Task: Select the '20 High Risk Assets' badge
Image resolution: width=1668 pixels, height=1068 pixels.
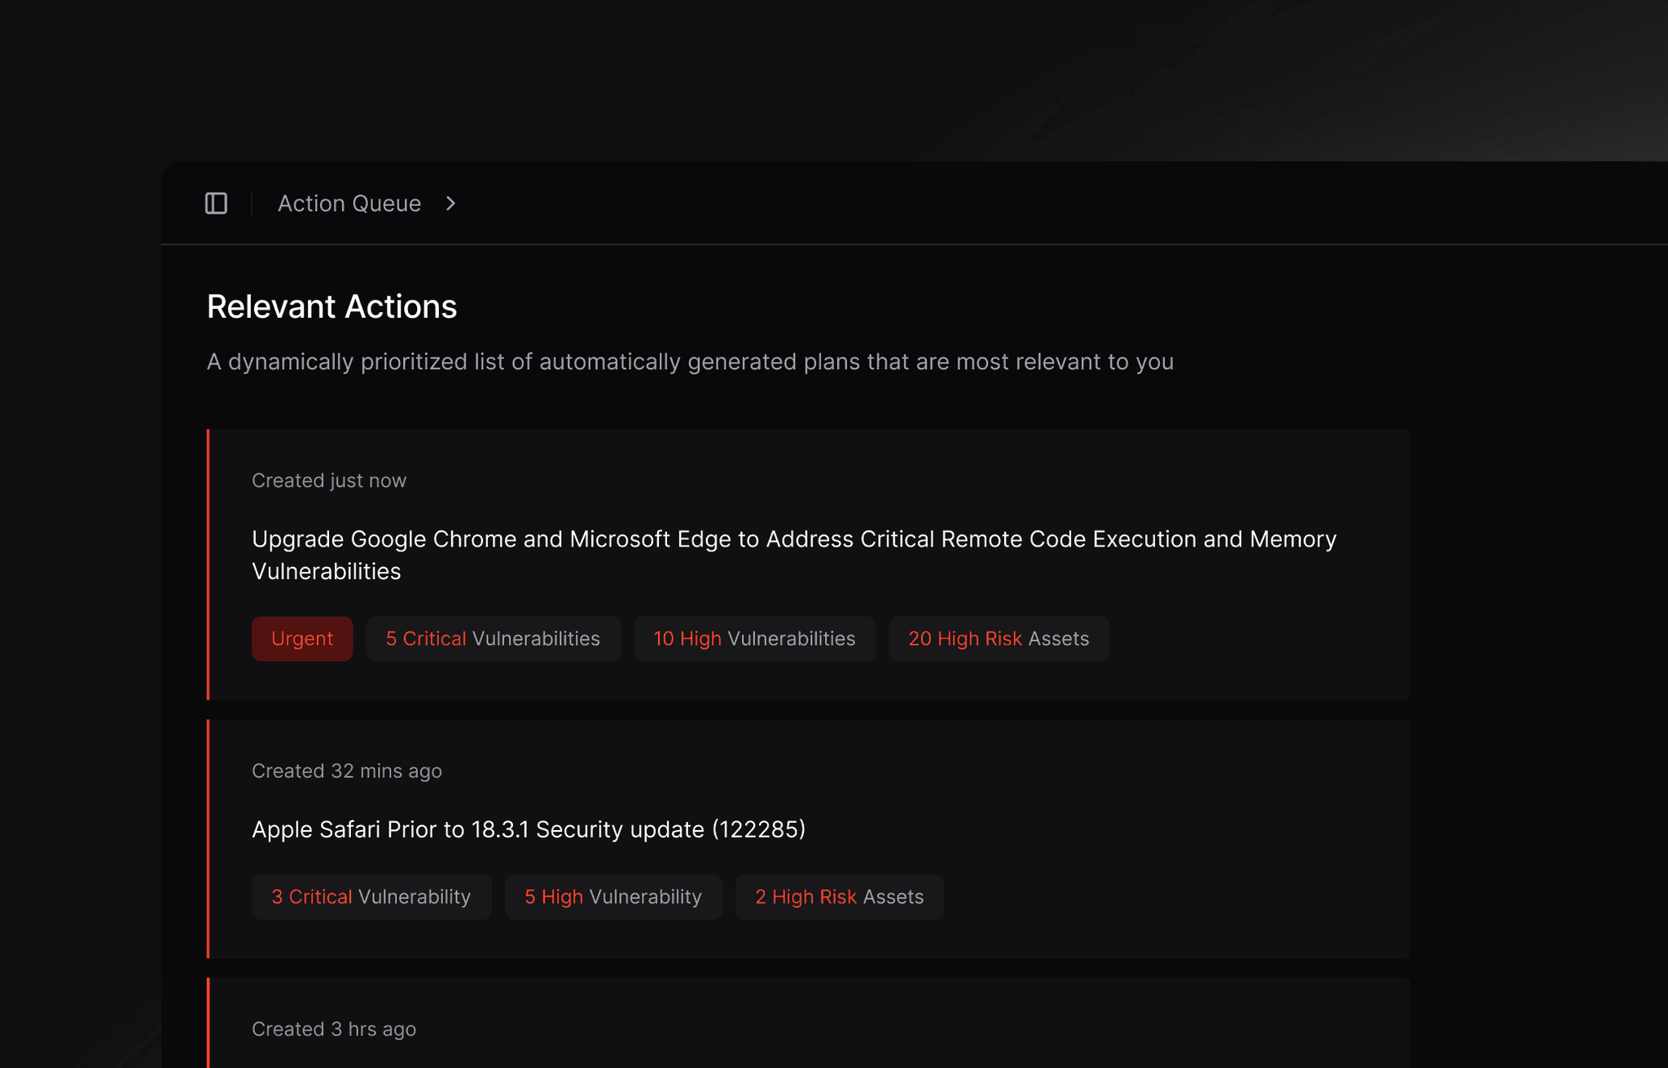Action: tap(999, 639)
